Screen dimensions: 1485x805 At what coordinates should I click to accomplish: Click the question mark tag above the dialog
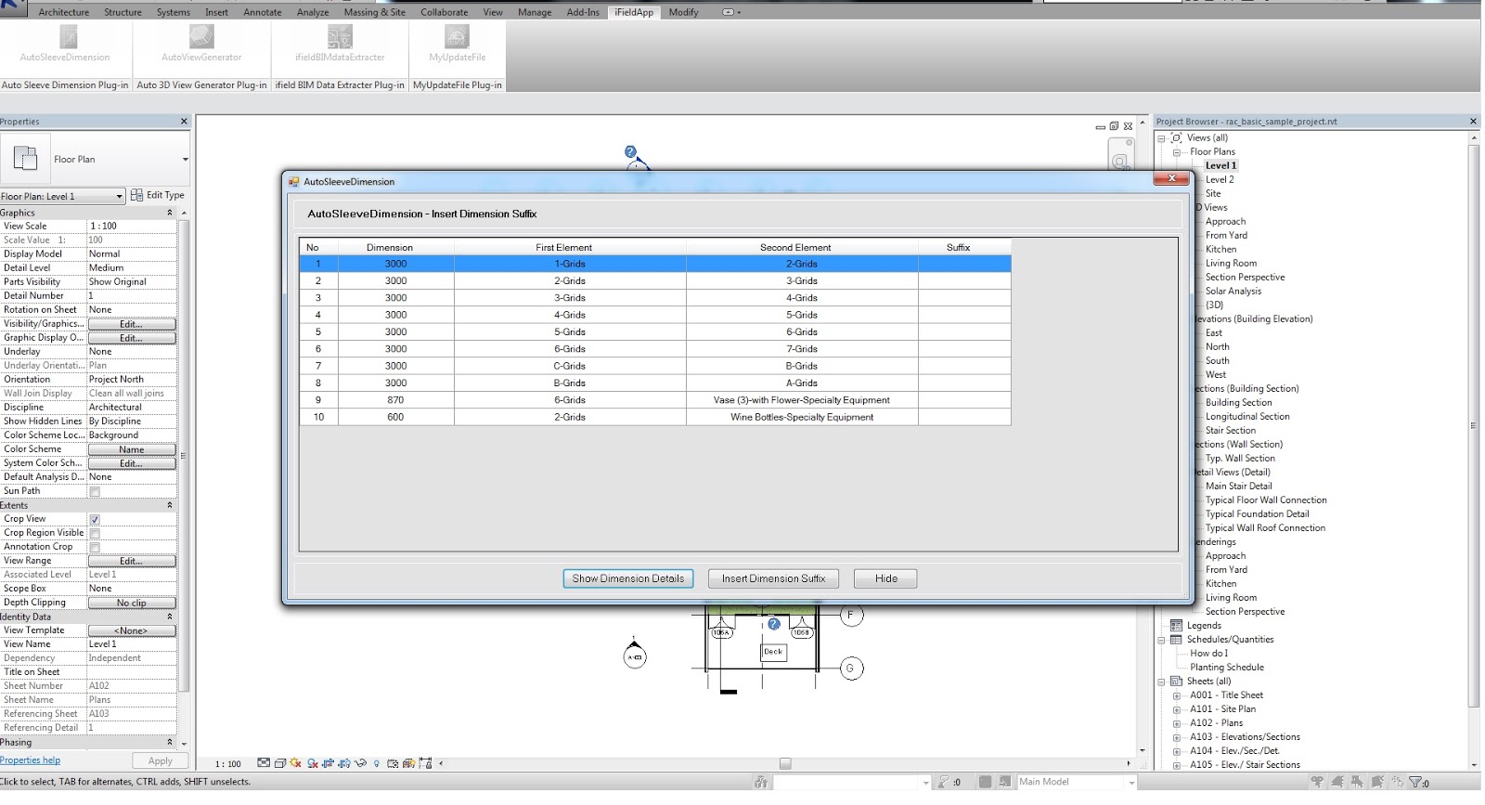630,152
